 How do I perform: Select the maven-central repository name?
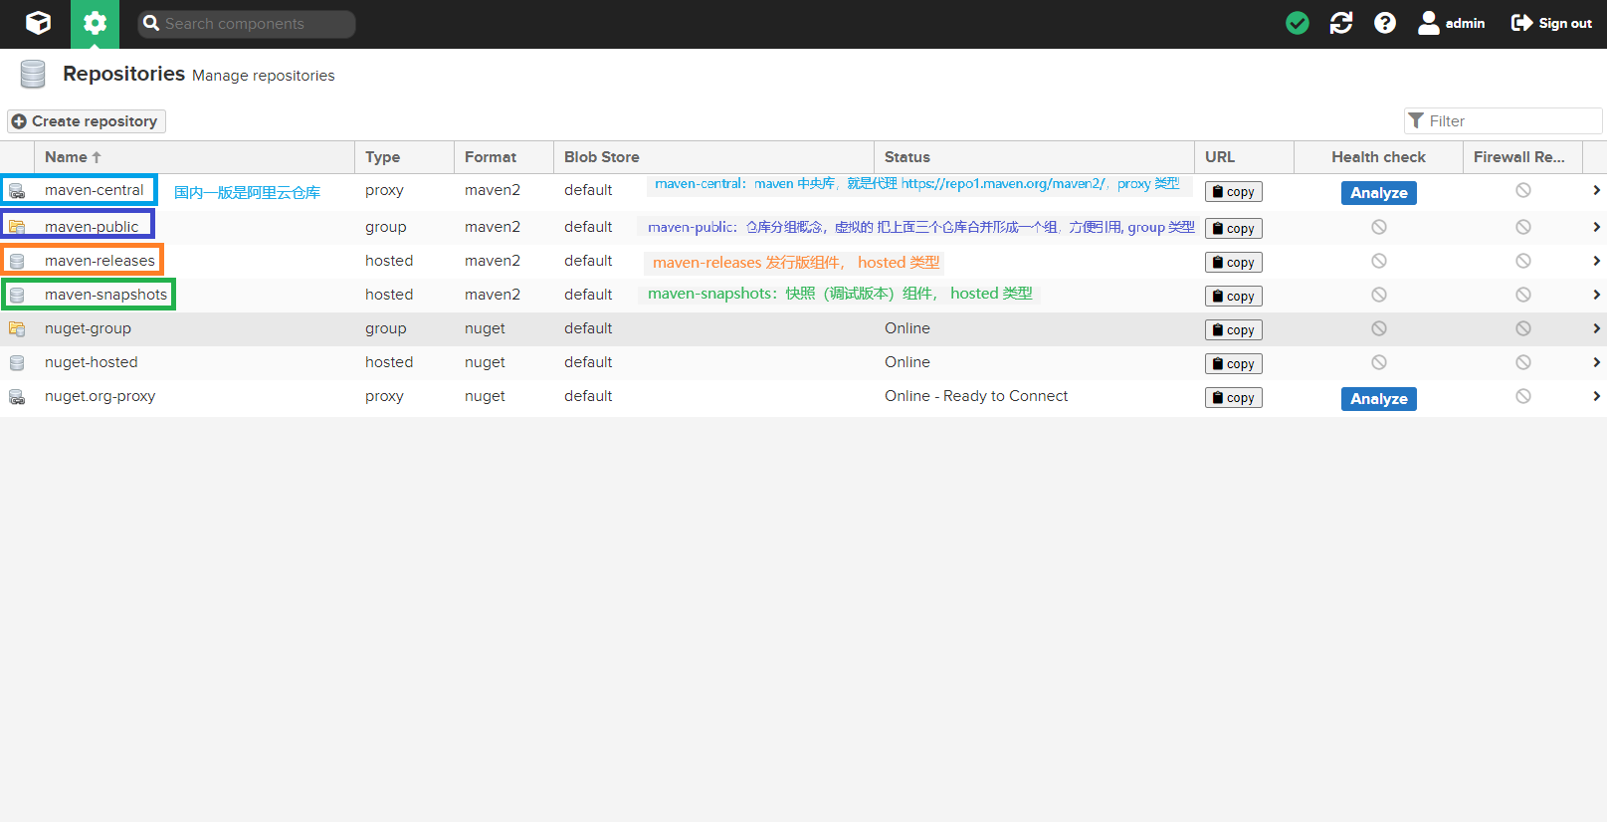(x=95, y=190)
